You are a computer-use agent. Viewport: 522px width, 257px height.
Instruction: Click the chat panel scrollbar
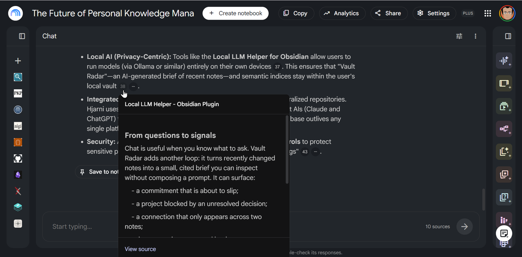483,200
